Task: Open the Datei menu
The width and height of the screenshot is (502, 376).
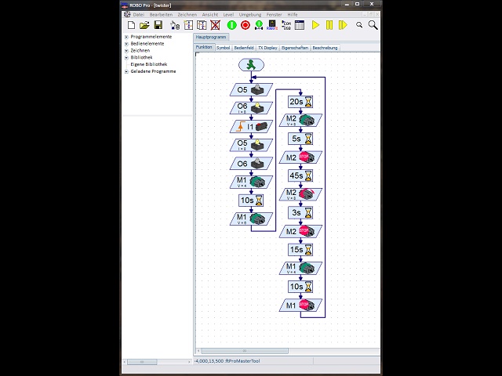Action: tap(139, 15)
